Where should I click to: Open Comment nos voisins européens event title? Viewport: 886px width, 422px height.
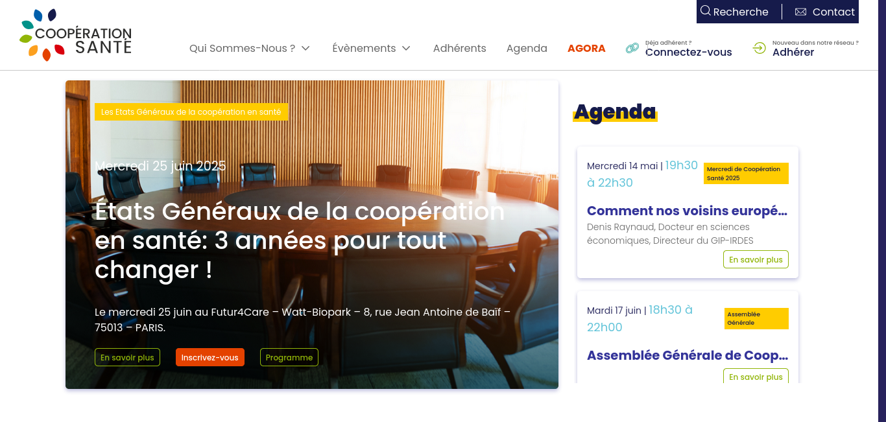point(688,211)
